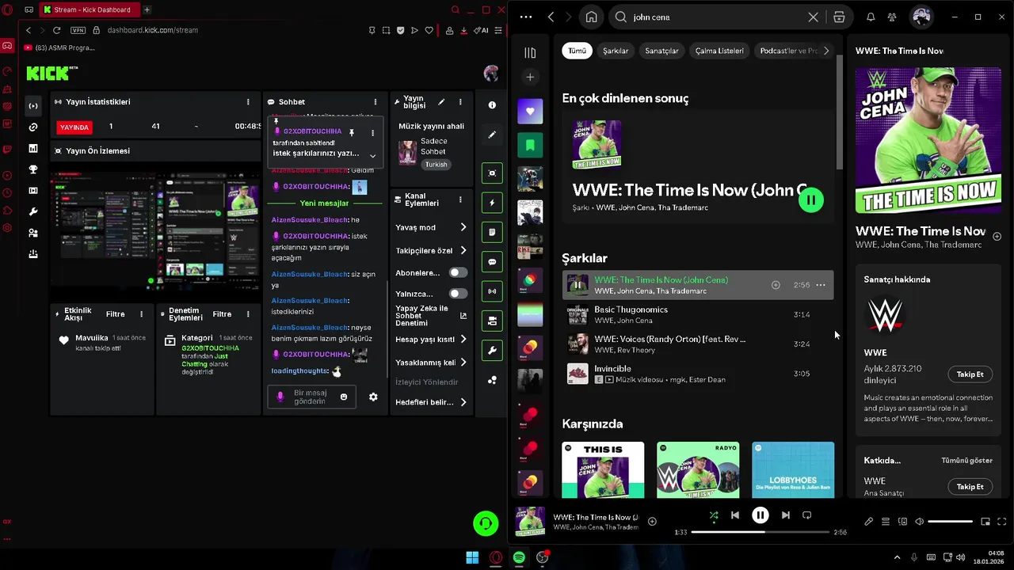Pause playback in Spotify bottom bar

760,515
